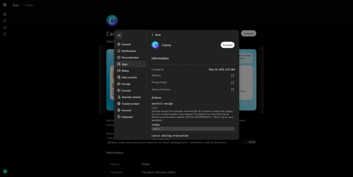The width and height of the screenshot is (353, 177).
Task: Click the autofill-design description paragraph
Action: [x=193, y=114]
